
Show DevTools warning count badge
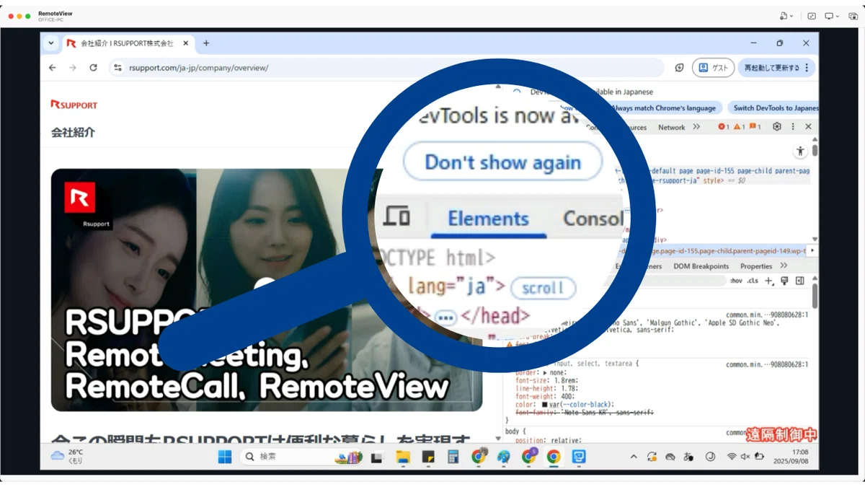pos(740,127)
